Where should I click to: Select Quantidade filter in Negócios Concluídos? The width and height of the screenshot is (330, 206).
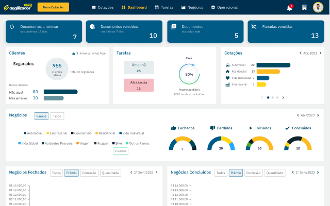pyautogui.click(x=274, y=173)
